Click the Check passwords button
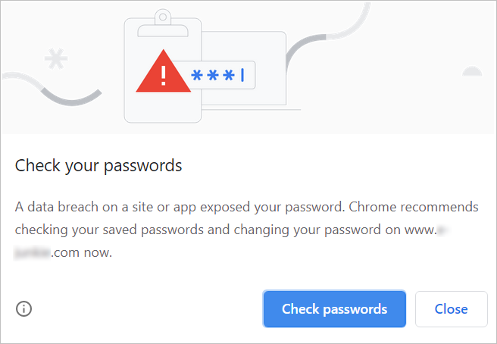This screenshot has width=497, height=344. (x=334, y=309)
